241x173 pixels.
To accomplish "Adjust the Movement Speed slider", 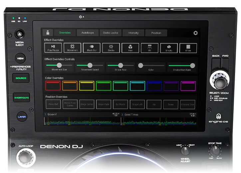I will (90, 65).
